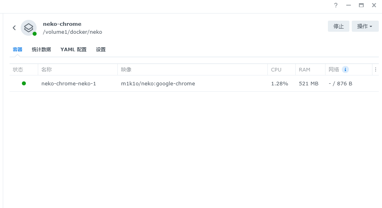Maximize the window
Image resolution: width=382 pixels, height=208 pixels.
pyautogui.click(x=361, y=6)
